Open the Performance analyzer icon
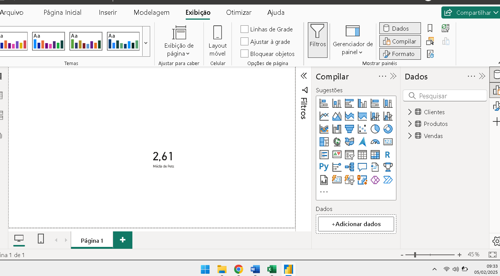This screenshot has width=500, height=276. click(x=430, y=54)
